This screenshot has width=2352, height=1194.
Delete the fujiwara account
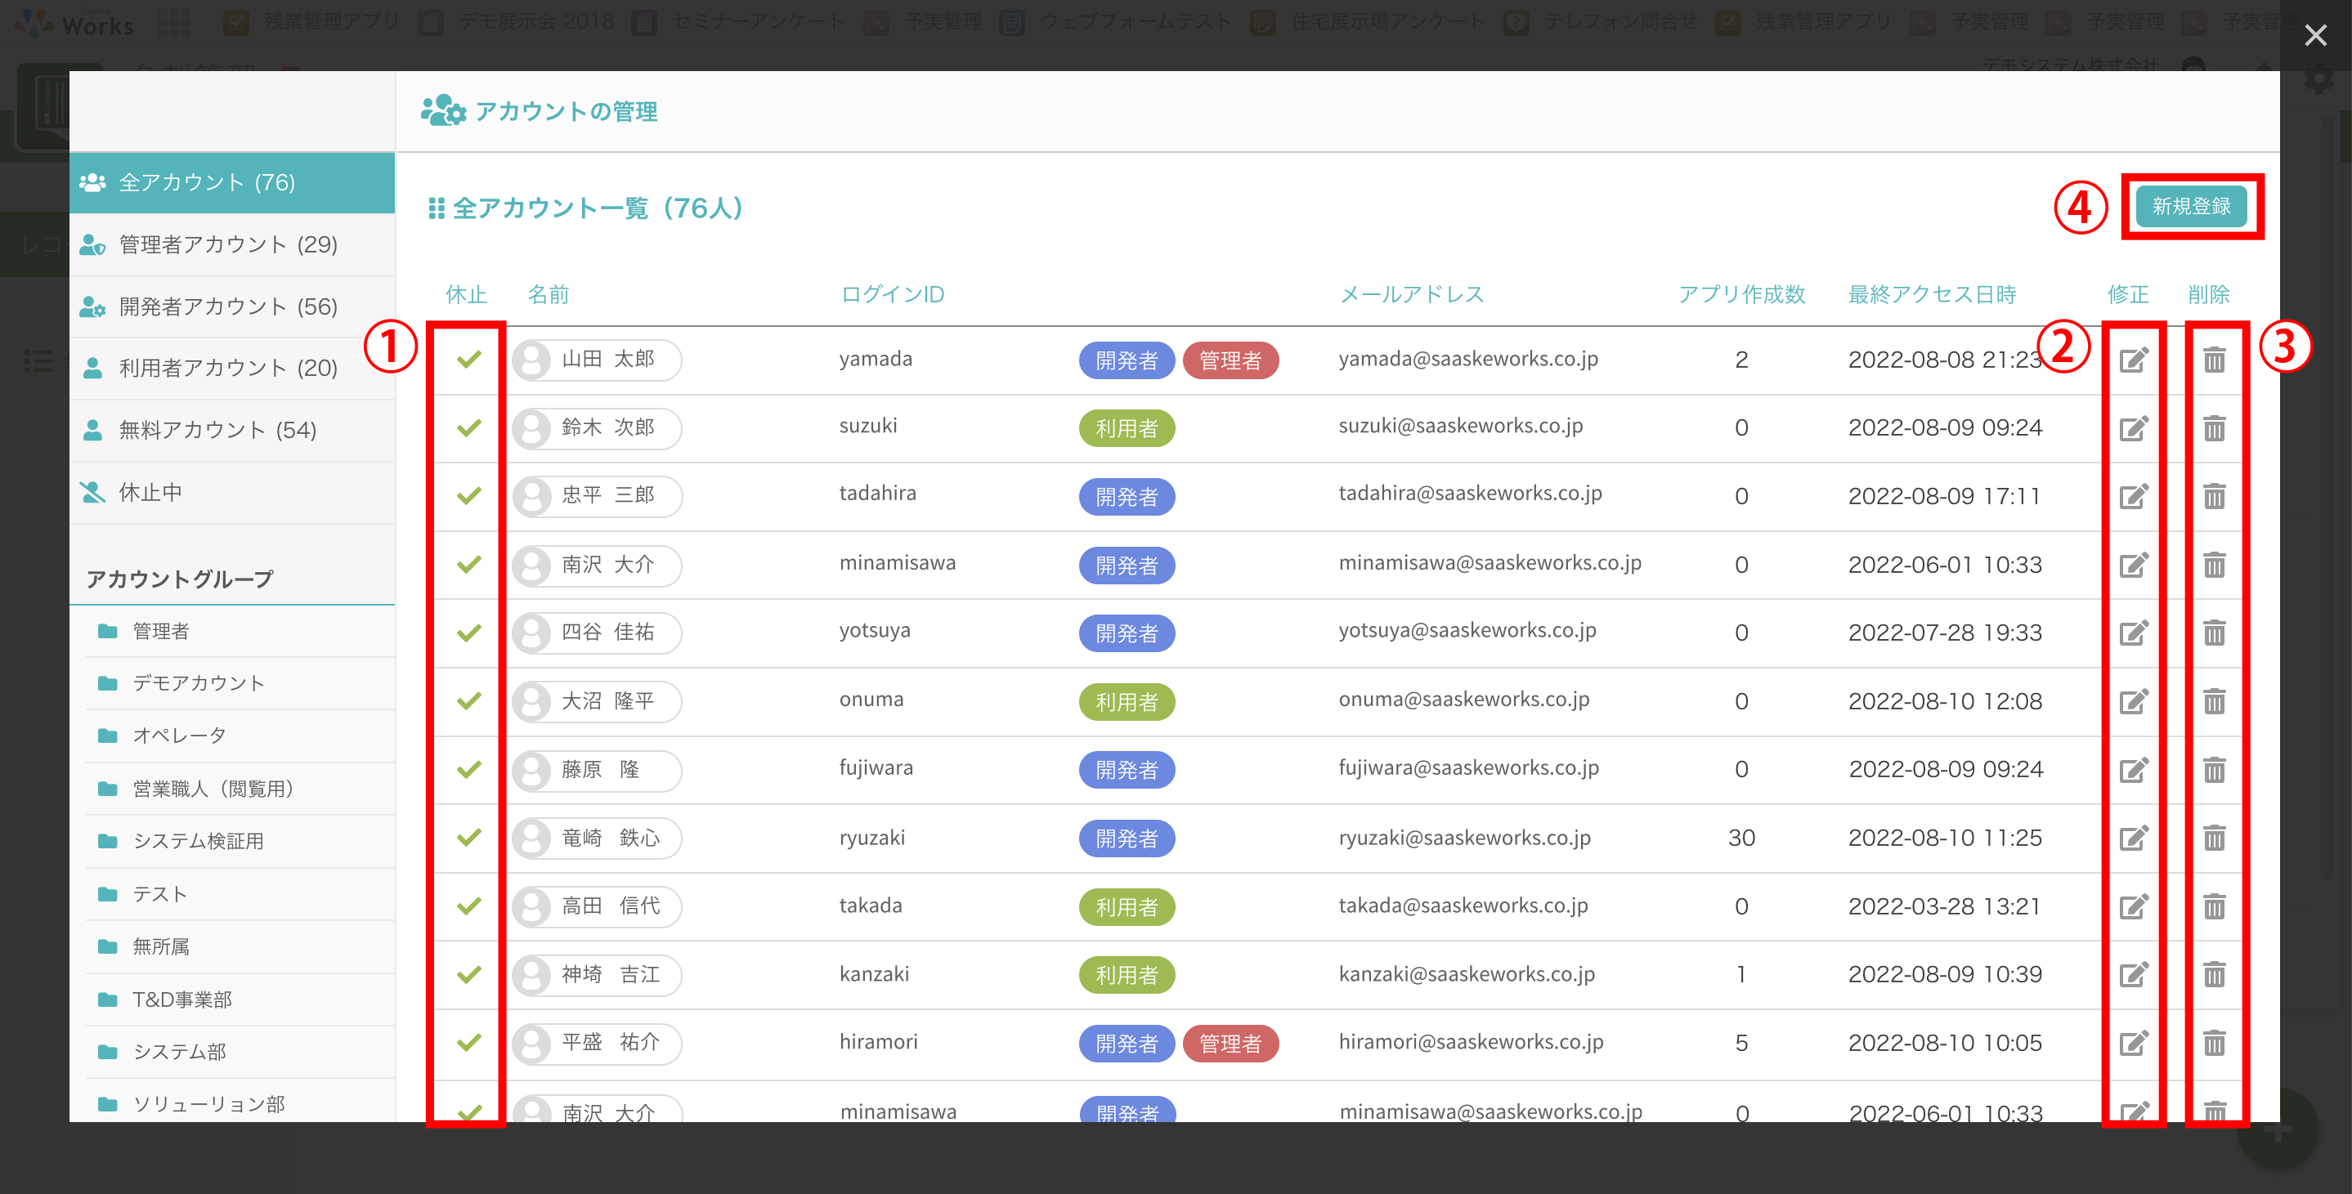tap(2214, 770)
